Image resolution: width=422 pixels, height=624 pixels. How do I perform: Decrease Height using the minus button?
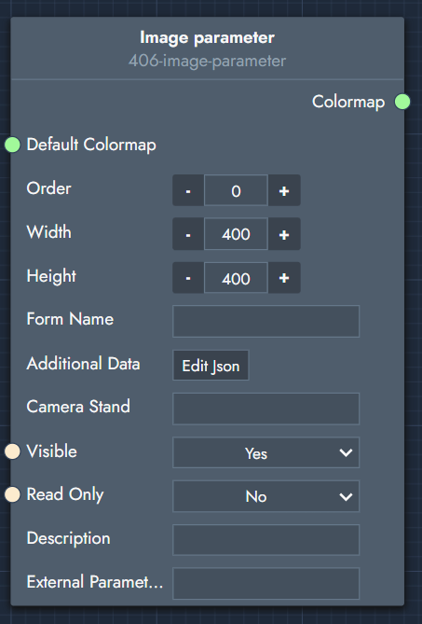click(188, 278)
